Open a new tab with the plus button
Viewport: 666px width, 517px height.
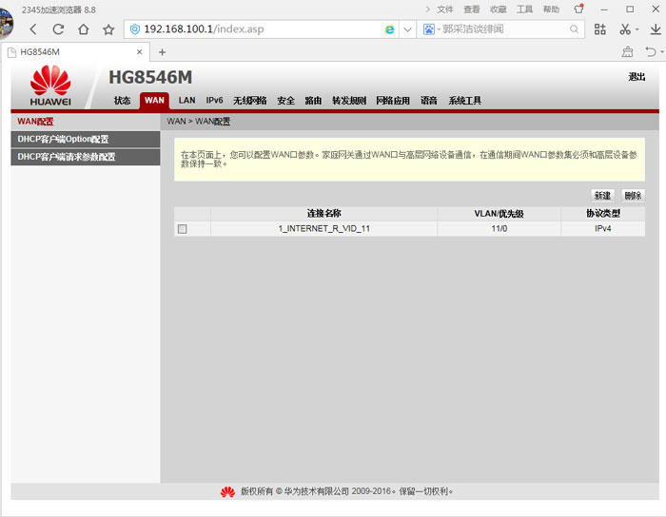162,52
